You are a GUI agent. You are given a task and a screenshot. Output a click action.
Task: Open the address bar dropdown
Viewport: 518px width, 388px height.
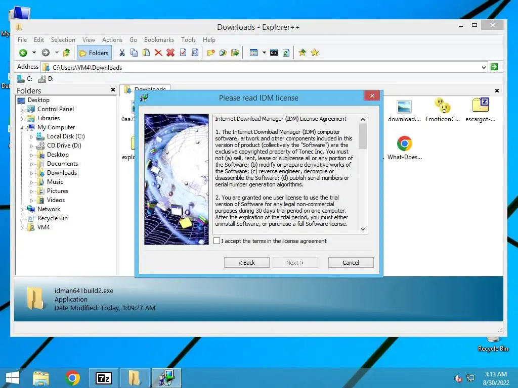[x=484, y=68]
